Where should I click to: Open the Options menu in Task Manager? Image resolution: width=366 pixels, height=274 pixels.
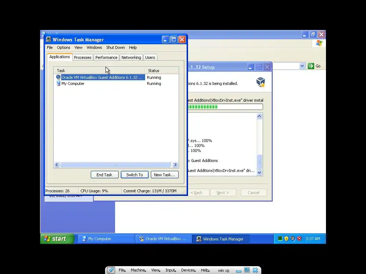64,47
